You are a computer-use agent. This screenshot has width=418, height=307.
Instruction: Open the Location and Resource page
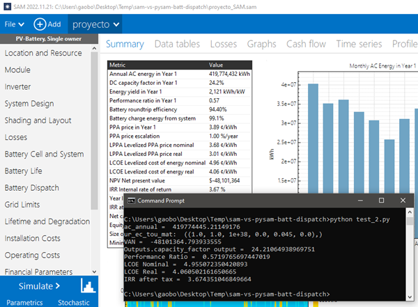coord(43,53)
